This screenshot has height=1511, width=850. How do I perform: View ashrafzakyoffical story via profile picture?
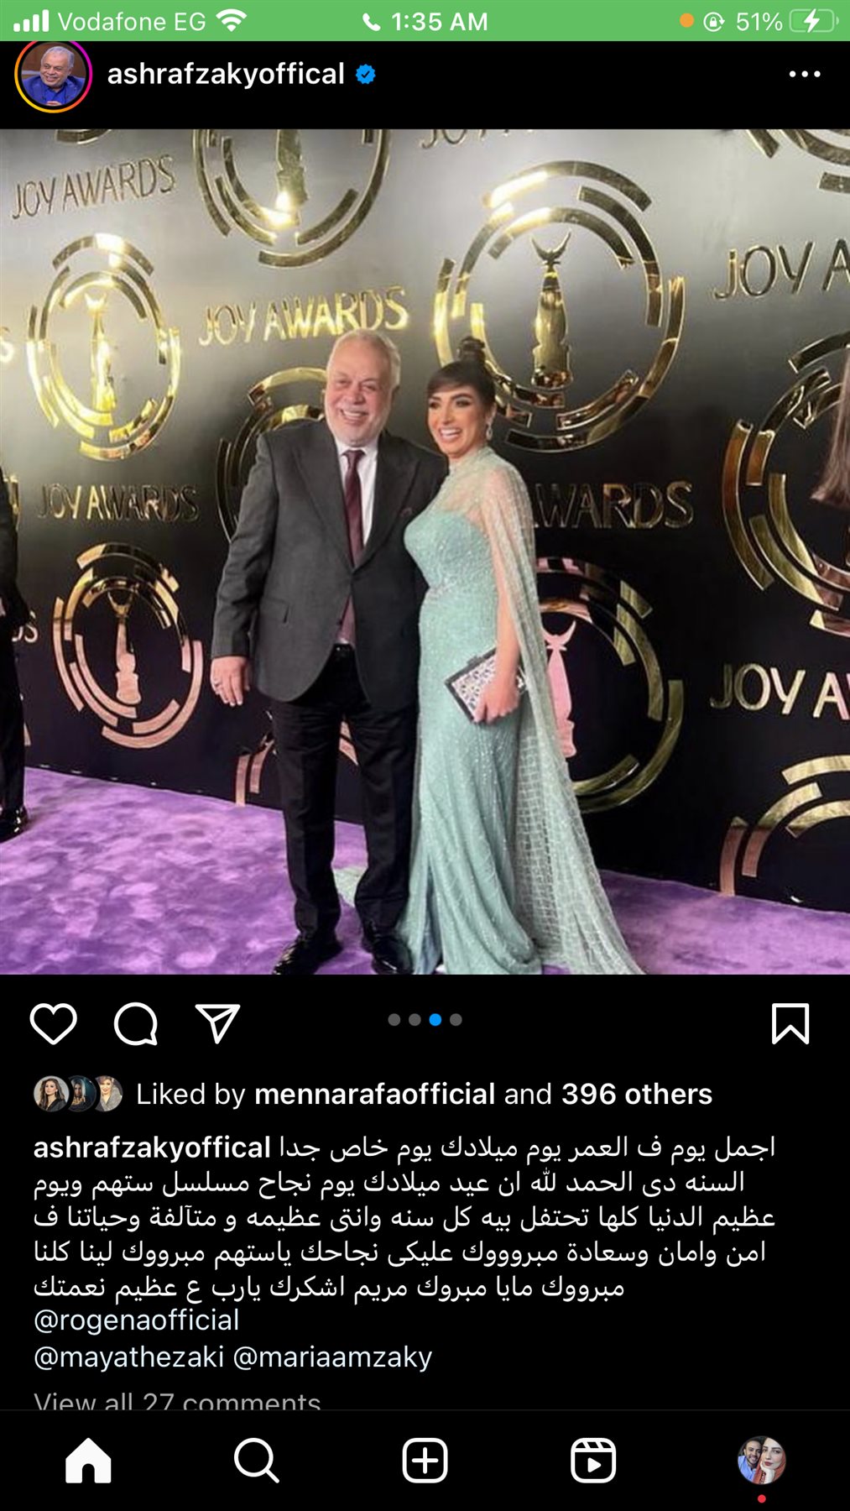(x=53, y=75)
